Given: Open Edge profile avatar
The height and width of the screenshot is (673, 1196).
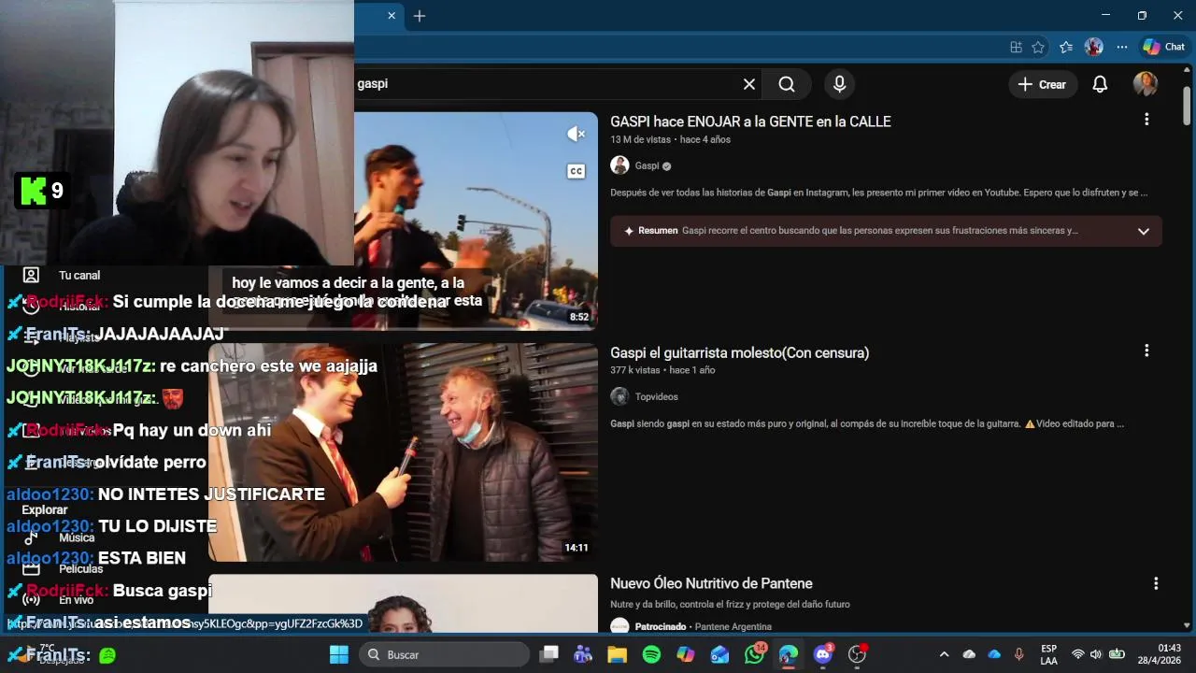Looking at the screenshot, I should click(x=1093, y=47).
